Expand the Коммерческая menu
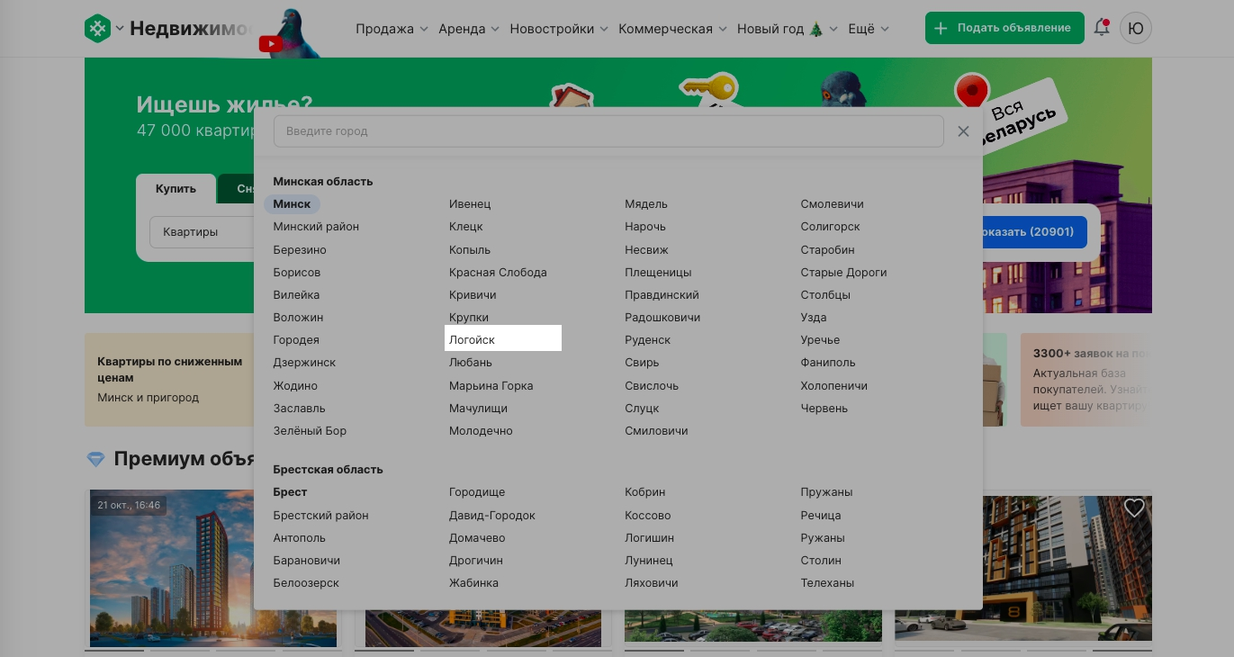 672,29
